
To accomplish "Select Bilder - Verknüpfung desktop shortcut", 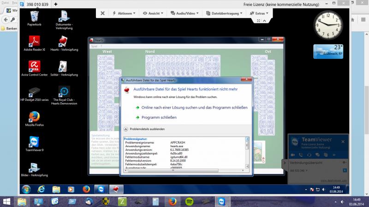I will coord(34,169).
